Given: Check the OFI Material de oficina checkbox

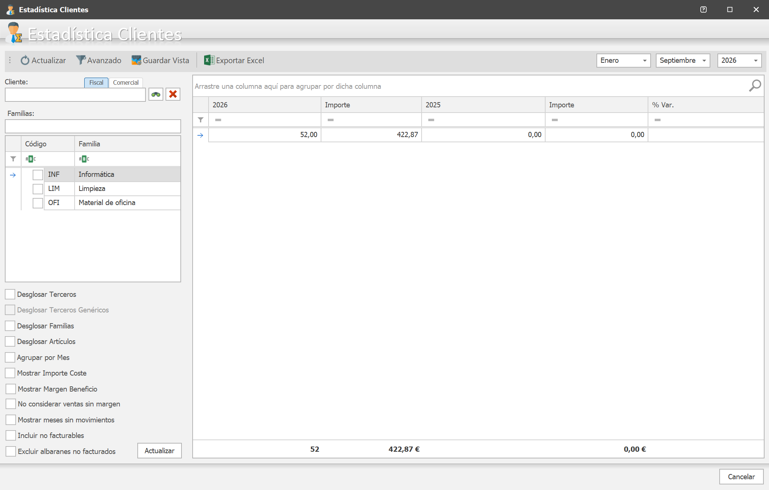Looking at the screenshot, I should [x=38, y=203].
